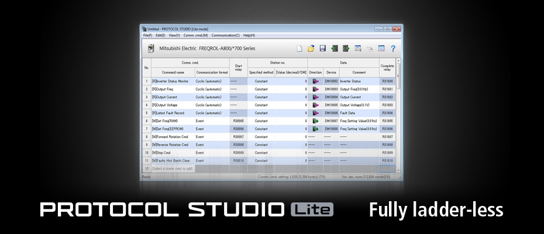Screen dimensions: 544x234
Task: Open the Help(H) menu
Action: pos(249,36)
